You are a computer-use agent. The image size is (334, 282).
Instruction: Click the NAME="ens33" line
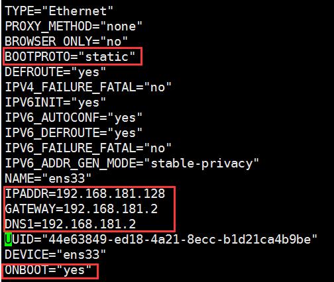pyautogui.click(x=48, y=178)
